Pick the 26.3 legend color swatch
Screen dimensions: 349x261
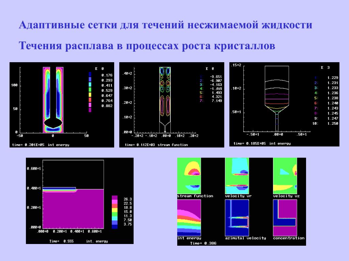[x=115, y=198]
